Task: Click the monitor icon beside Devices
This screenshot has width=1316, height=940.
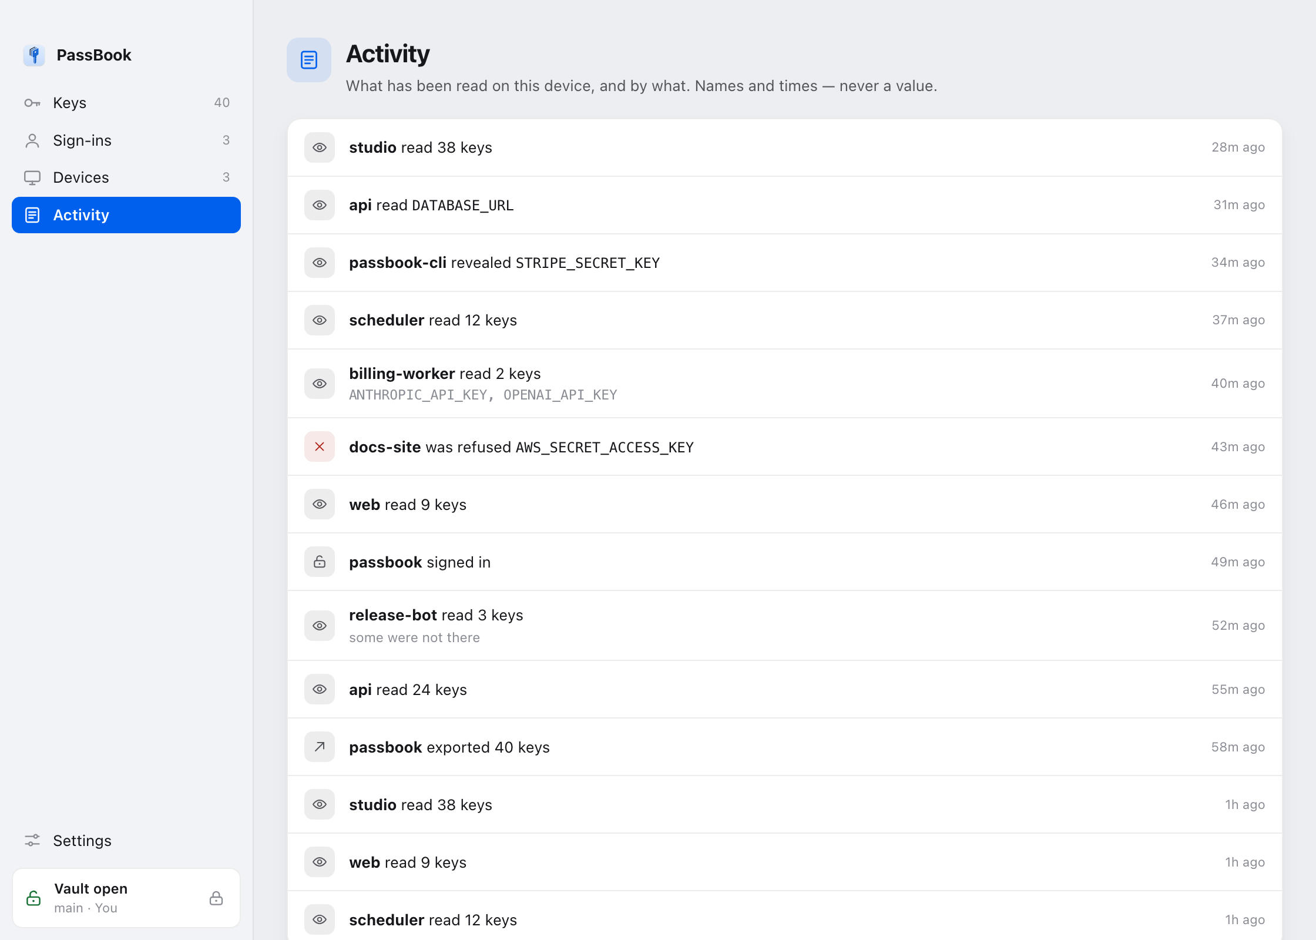Action: click(x=32, y=177)
